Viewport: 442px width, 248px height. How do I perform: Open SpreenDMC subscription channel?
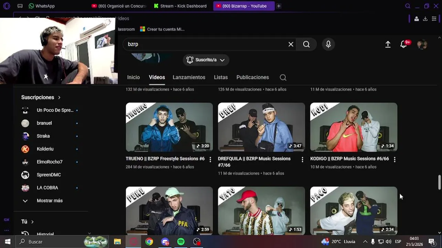[49, 175]
